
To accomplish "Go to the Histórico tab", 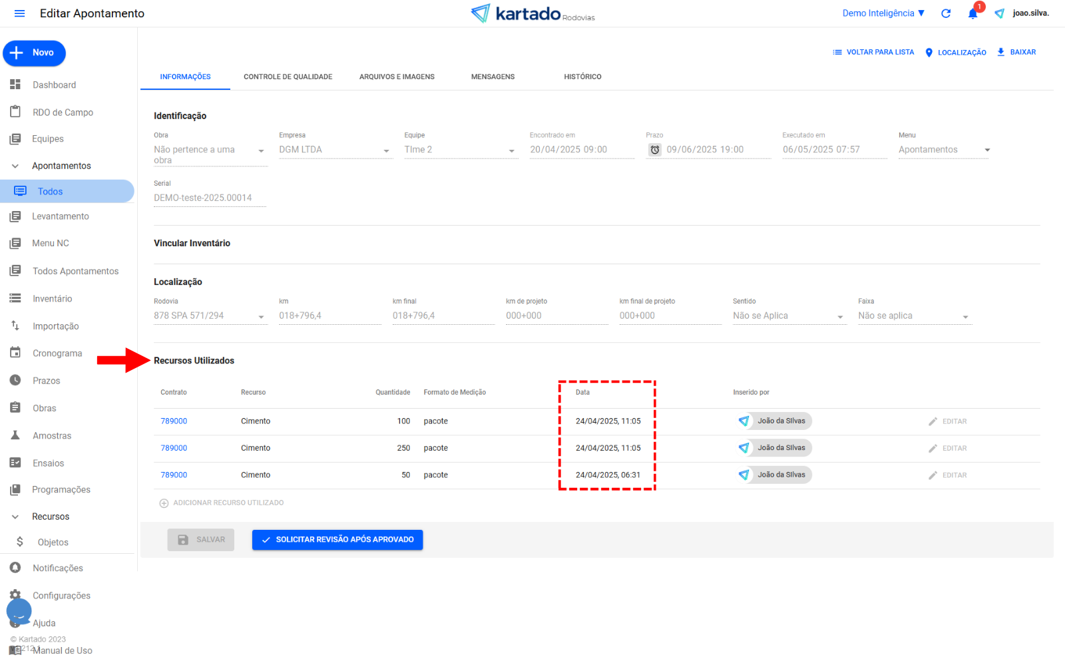I will point(582,77).
